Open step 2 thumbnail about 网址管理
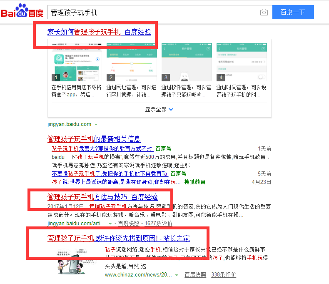Image resolution: width=329 pixels, height=284 pixels. pos(132,62)
